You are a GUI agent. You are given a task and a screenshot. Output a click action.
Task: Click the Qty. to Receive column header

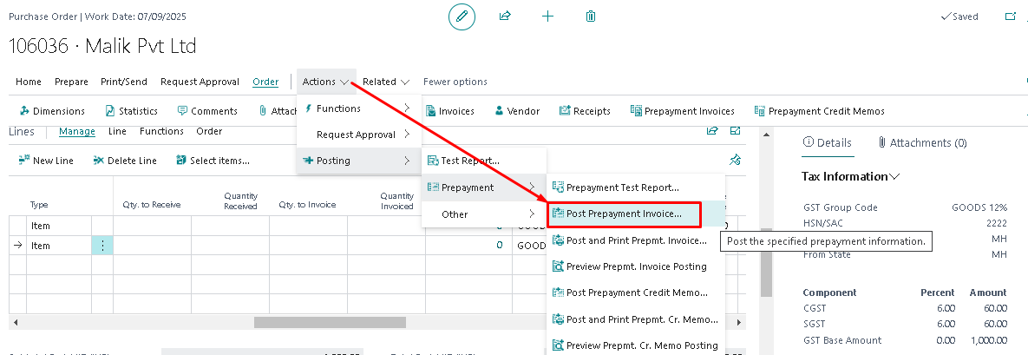[x=152, y=205]
